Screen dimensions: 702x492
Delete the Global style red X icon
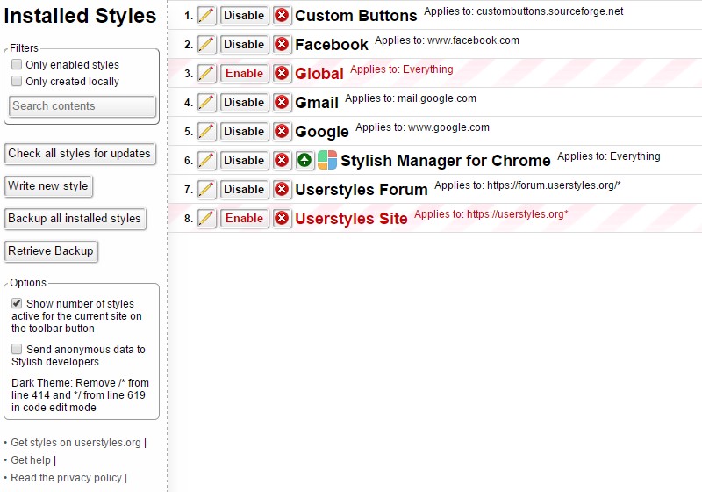282,74
